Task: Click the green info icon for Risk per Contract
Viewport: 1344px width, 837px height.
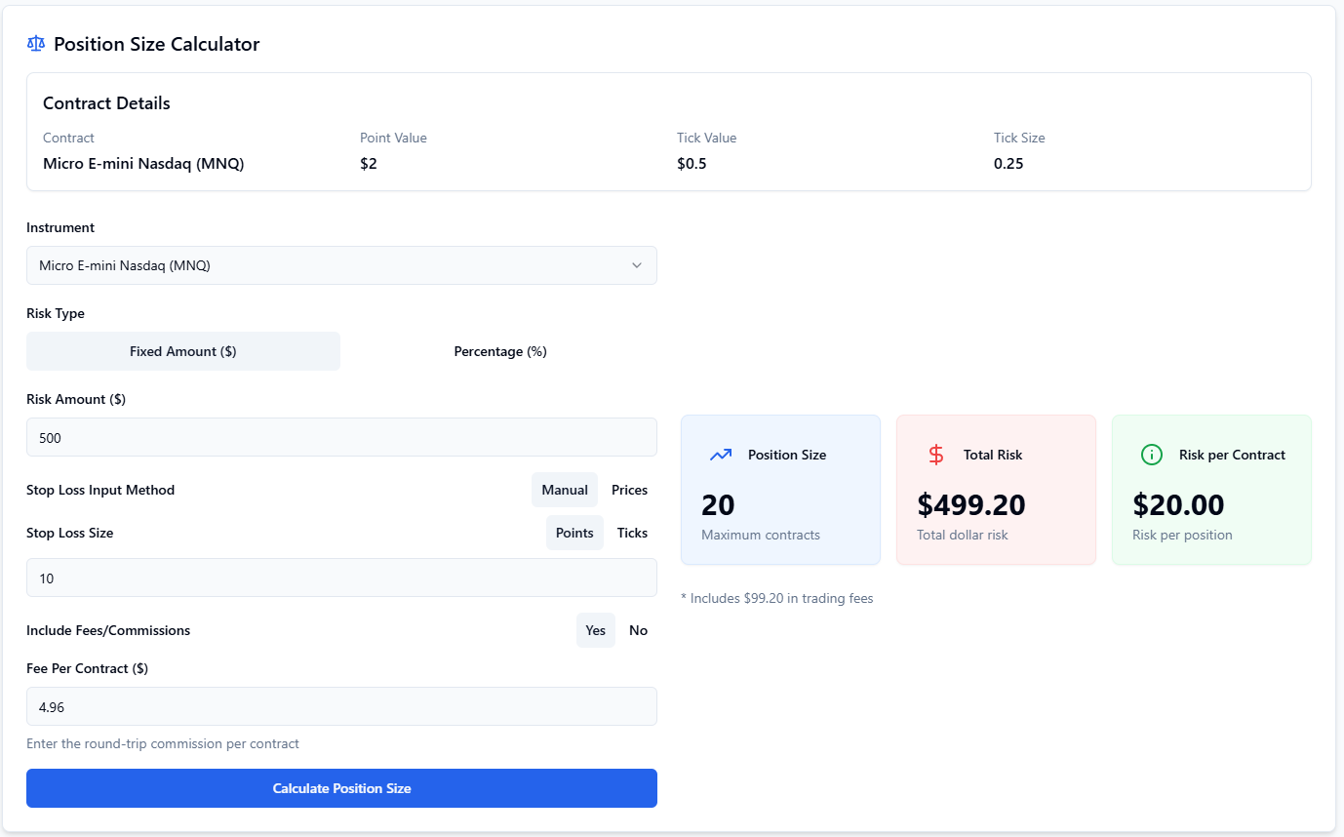Action: pos(1152,455)
